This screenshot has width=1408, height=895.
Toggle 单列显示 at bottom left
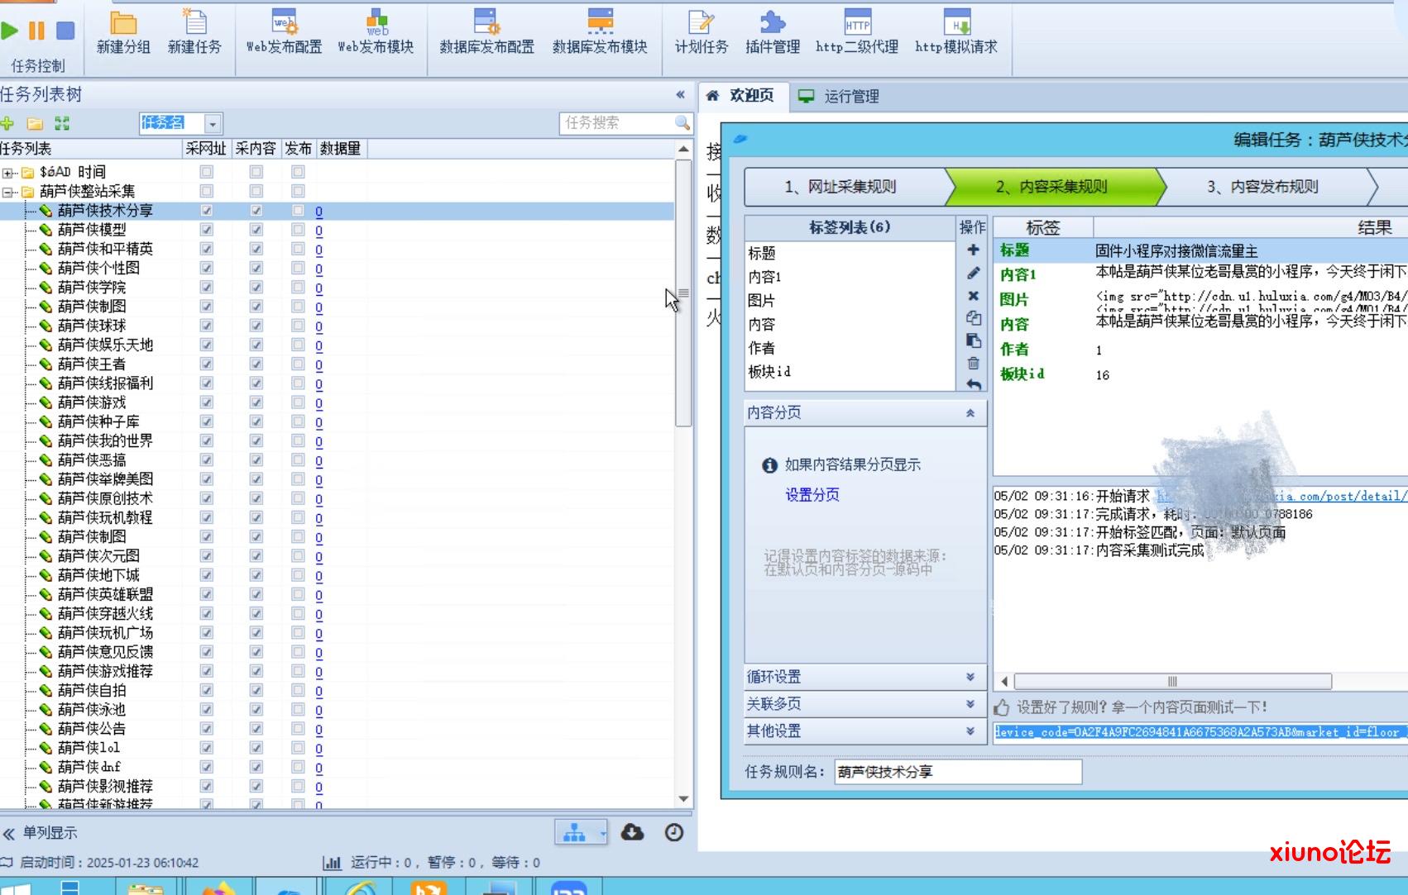coord(40,833)
